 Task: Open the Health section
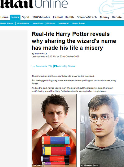pos(69,17)
